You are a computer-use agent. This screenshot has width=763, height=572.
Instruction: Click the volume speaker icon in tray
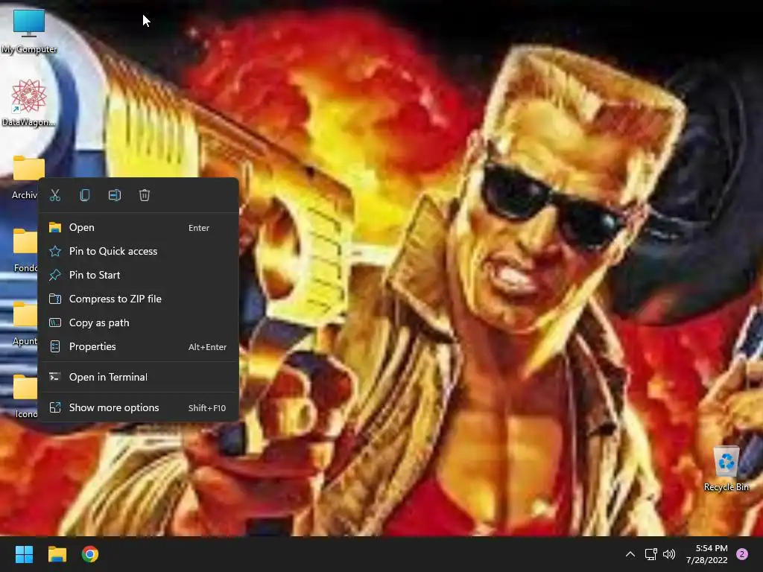coord(669,554)
